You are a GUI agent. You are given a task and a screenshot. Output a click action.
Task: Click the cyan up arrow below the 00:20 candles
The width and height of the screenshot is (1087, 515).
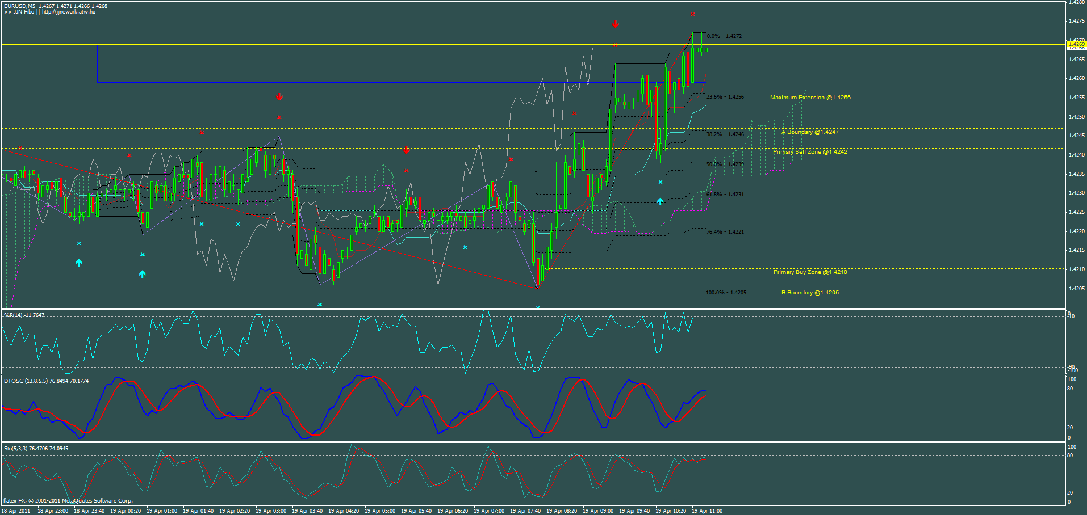click(142, 273)
